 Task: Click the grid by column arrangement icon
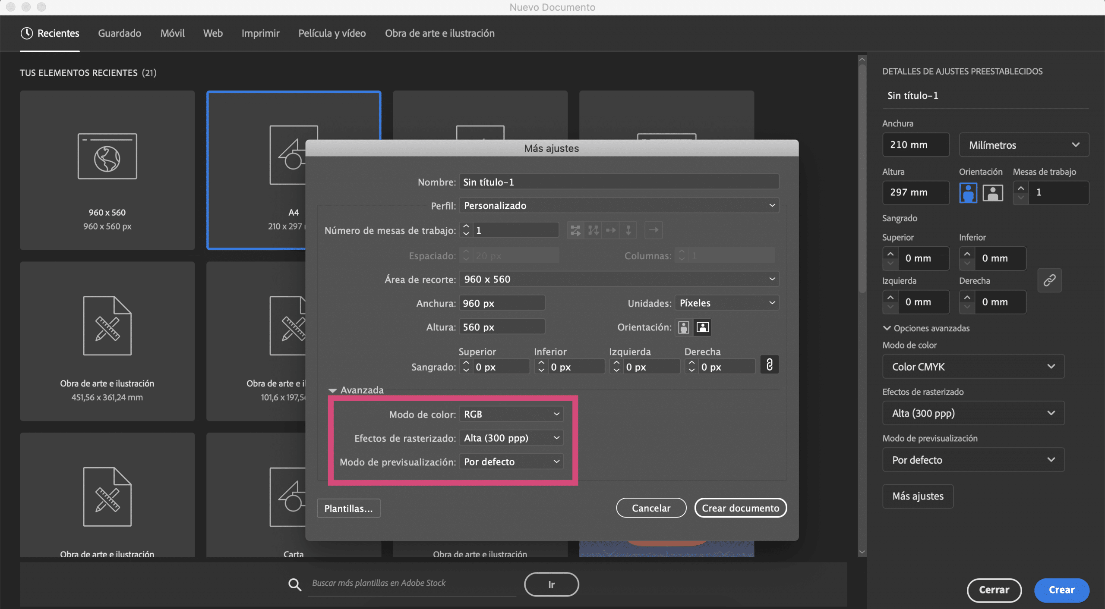click(x=593, y=230)
